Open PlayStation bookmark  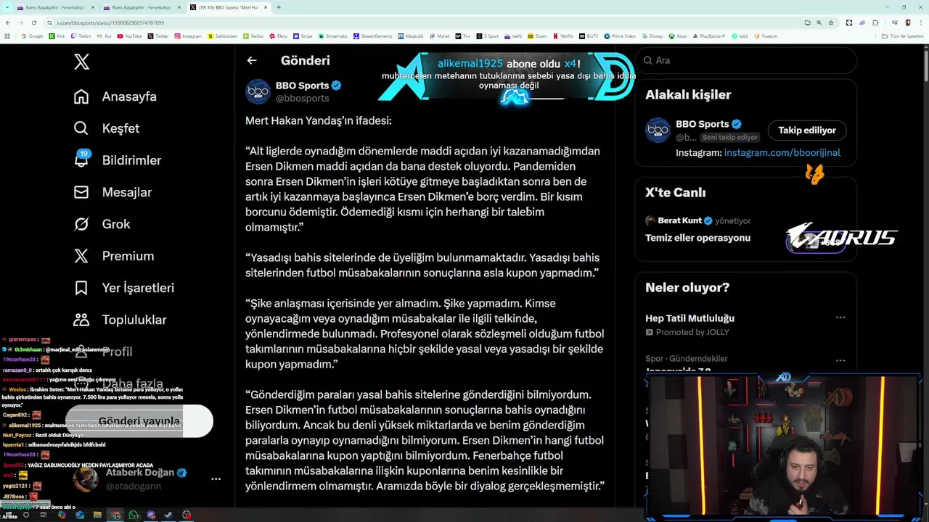[x=708, y=36]
